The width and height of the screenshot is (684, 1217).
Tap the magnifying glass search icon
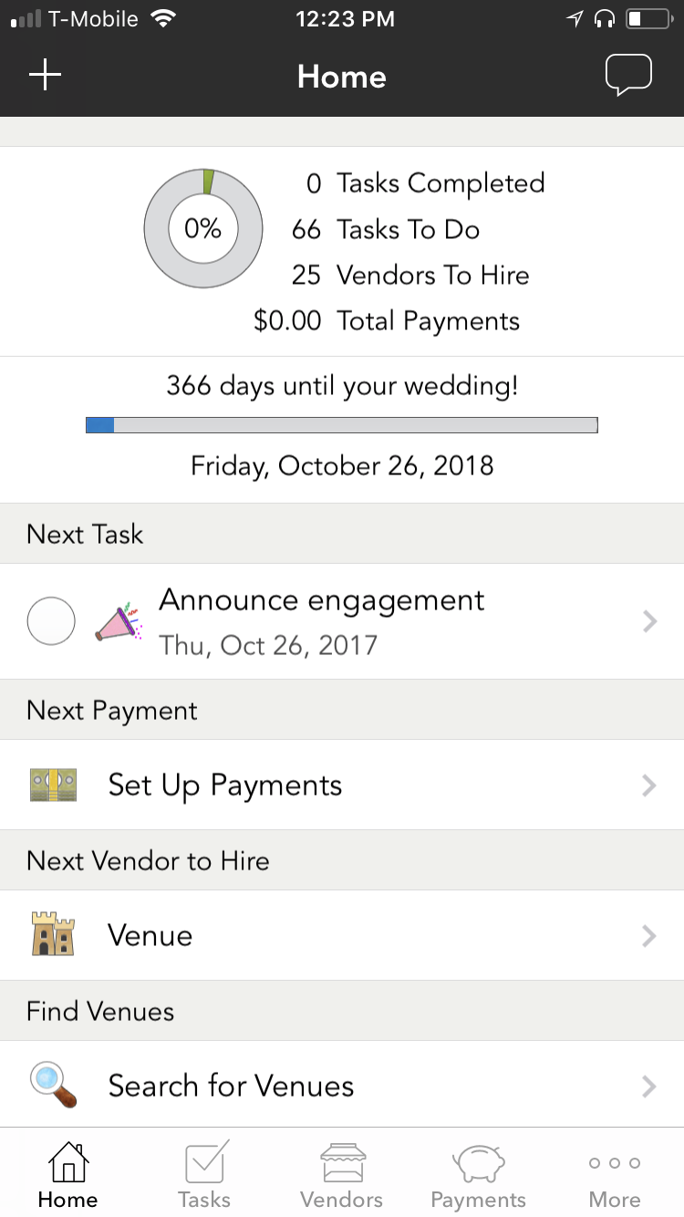pos(53,1086)
